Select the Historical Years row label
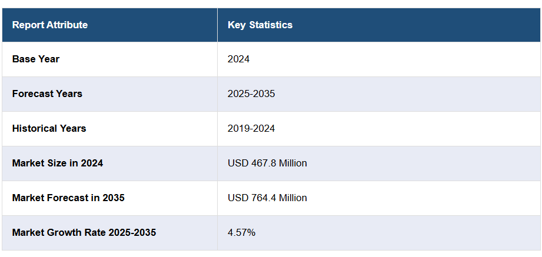542x257 pixels. point(49,128)
